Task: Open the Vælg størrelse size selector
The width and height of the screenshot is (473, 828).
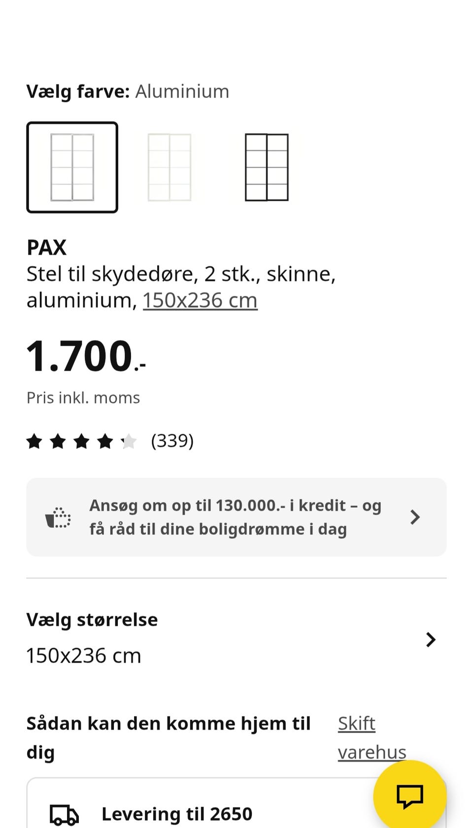Action: click(x=92, y=620)
